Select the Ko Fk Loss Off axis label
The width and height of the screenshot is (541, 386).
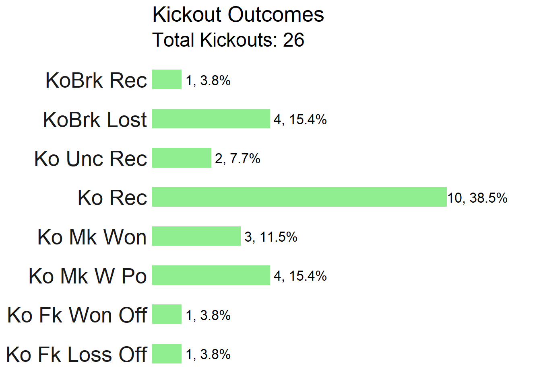[x=77, y=355]
